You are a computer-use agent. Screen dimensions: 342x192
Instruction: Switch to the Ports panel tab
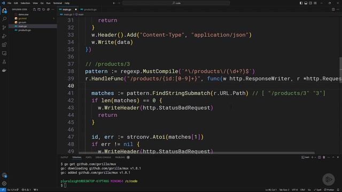pos(88,157)
